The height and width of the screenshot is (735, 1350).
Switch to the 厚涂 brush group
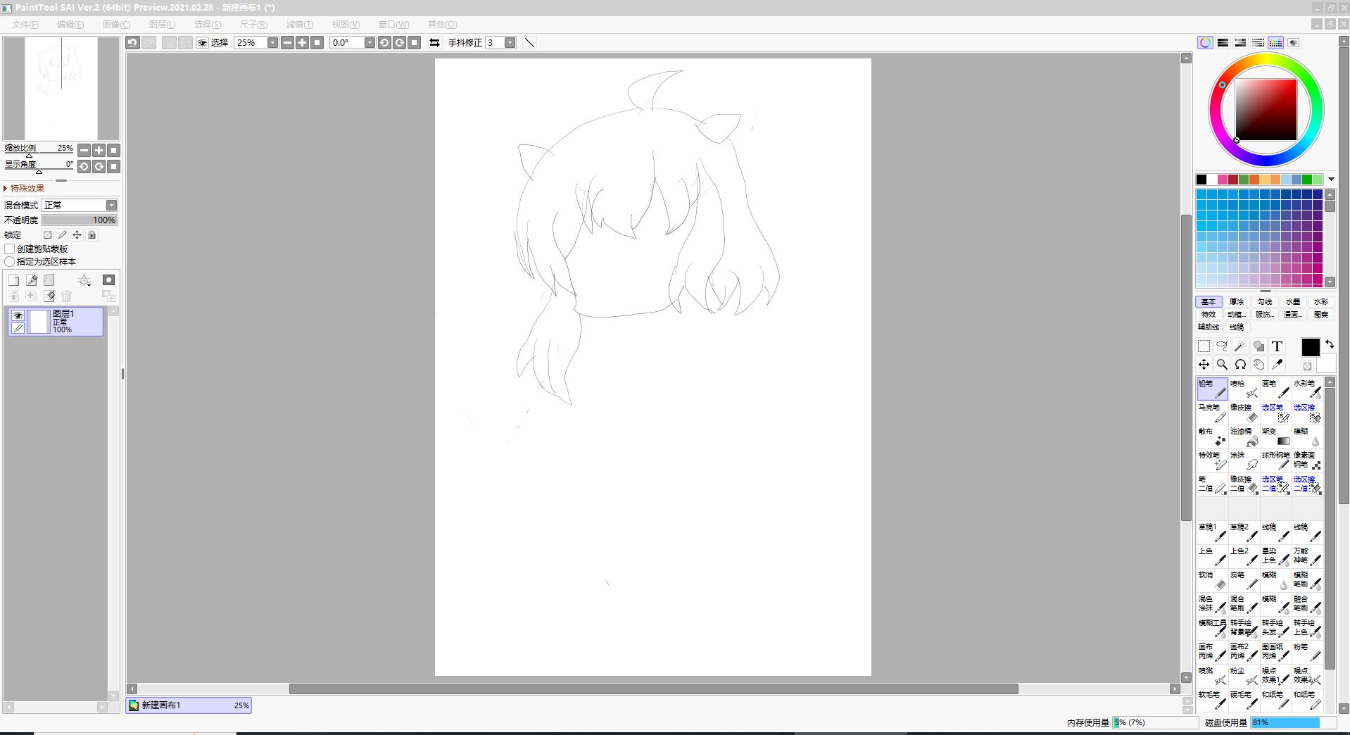click(1237, 301)
